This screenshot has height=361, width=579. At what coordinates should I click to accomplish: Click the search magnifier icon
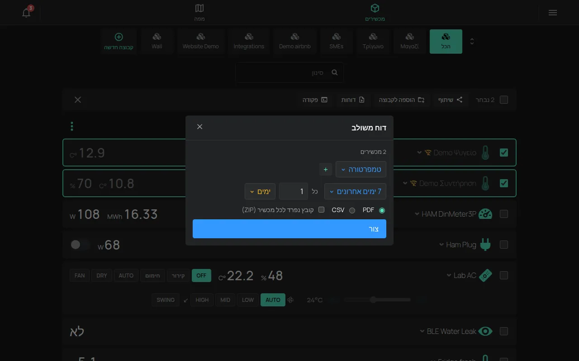click(x=335, y=72)
